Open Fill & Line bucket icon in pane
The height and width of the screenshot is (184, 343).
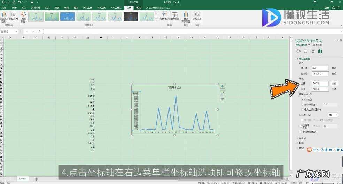coord(298,51)
